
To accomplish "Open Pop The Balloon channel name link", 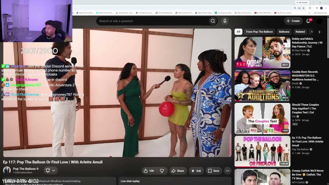I will (x=24, y=169).
